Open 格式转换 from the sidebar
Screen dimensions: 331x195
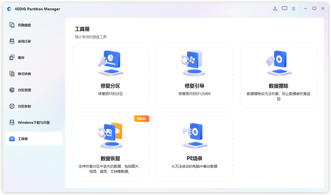12,74
